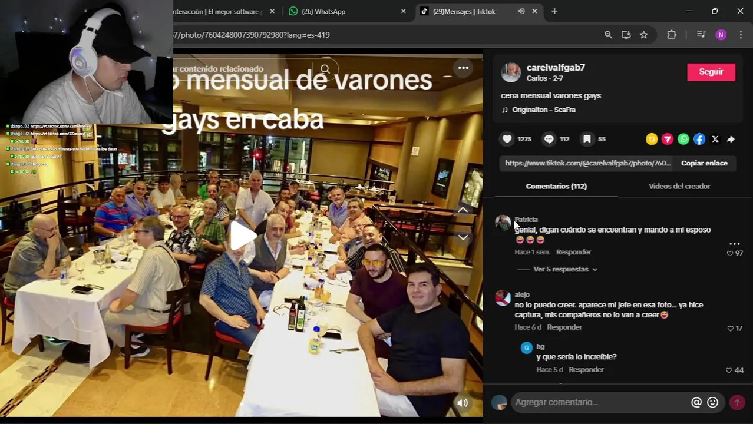Screen dimensions: 753x424
Task: Follow the creator with Seguir button
Action: click(711, 72)
